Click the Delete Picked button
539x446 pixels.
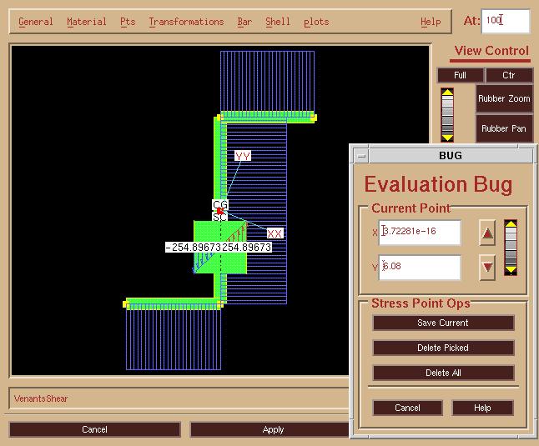(443, 348)
